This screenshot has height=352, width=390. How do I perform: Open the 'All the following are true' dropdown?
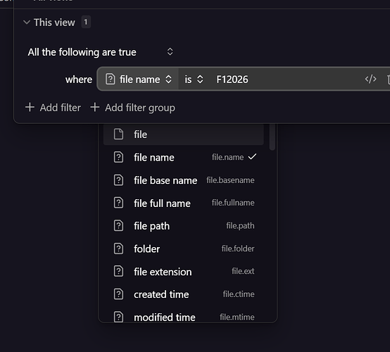coord(101,52)
